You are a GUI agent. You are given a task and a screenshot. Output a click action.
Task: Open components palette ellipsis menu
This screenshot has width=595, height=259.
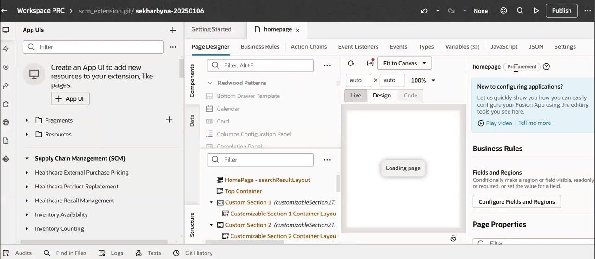pos(327,65)
